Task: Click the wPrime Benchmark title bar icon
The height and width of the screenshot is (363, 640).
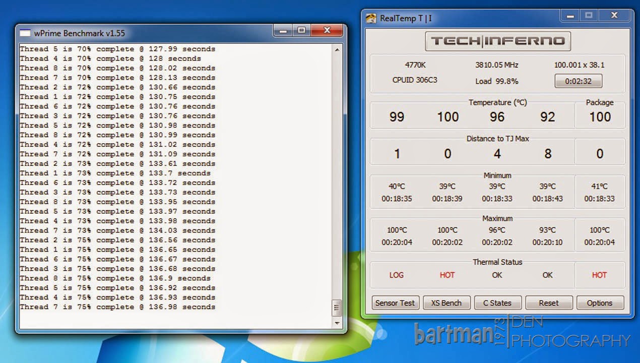Action: [25, 33]
